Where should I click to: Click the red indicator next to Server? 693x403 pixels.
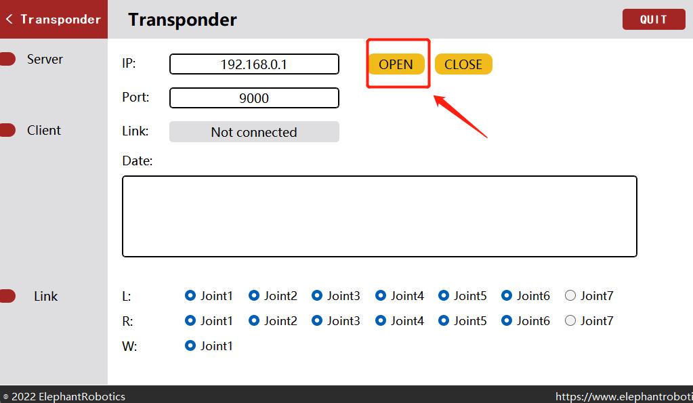coord(7,59)
